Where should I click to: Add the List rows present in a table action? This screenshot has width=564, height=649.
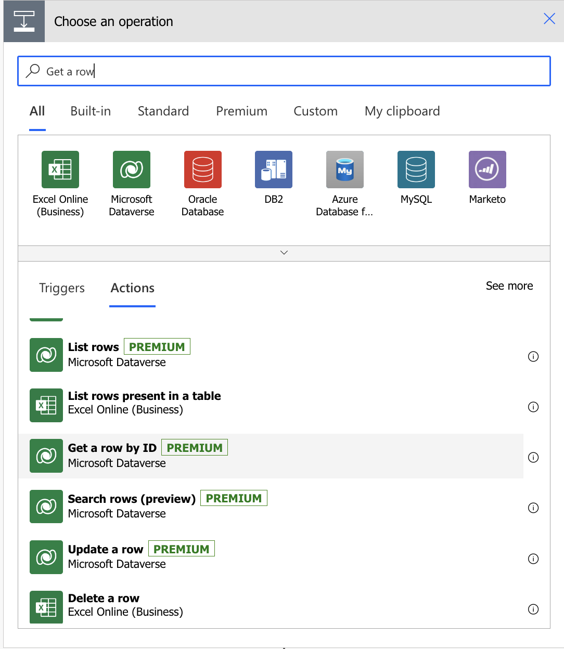271,406
